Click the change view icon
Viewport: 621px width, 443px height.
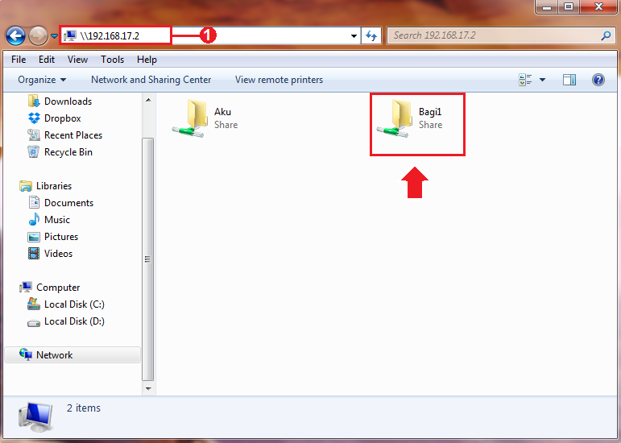tap(525, 80)
